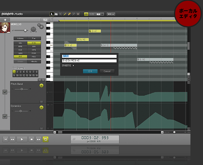
Task: Toggle the Dynamics lane checkbox
Action: (5, 116)
